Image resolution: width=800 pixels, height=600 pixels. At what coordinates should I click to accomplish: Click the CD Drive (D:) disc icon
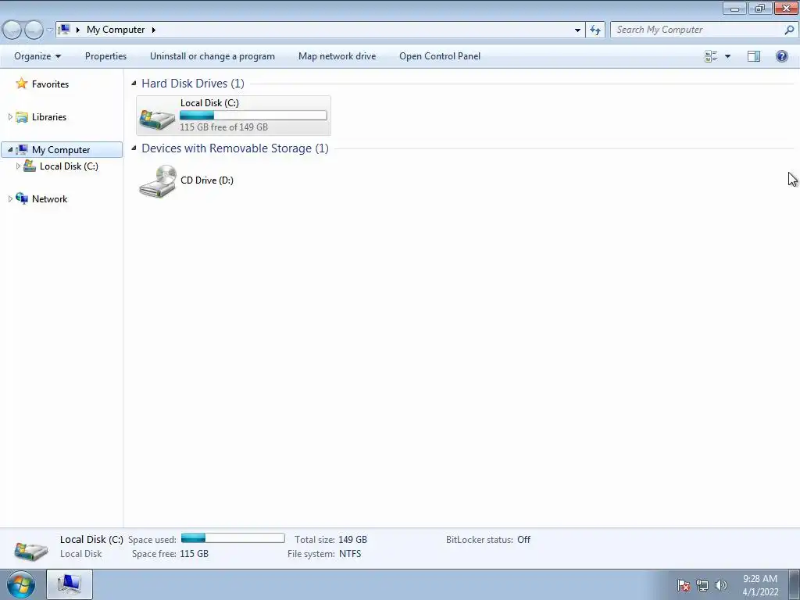click(158, 181)
